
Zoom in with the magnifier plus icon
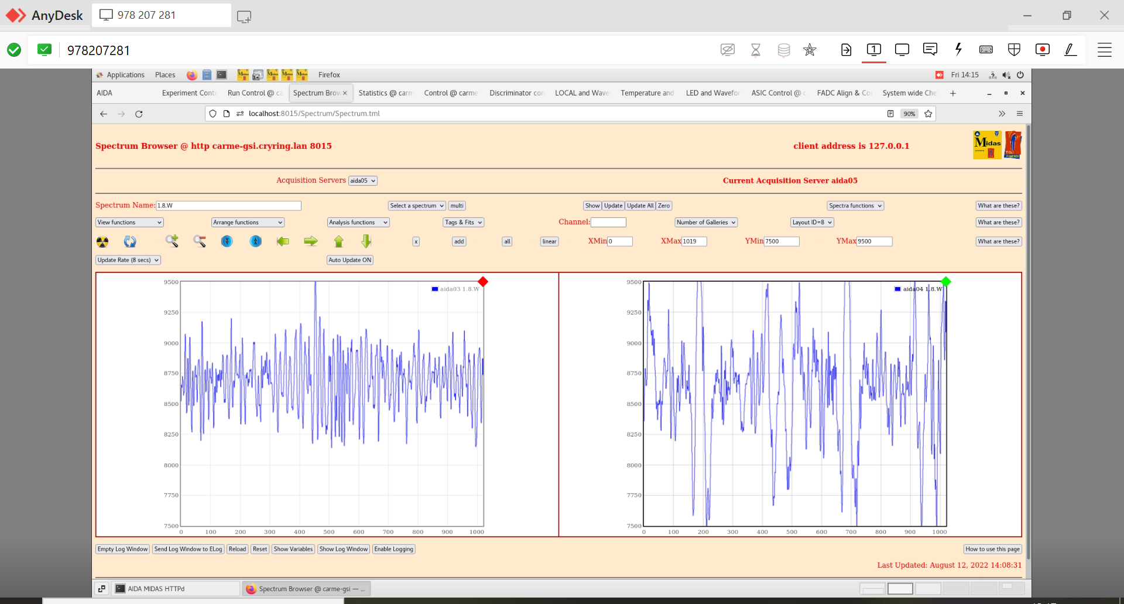172,241
